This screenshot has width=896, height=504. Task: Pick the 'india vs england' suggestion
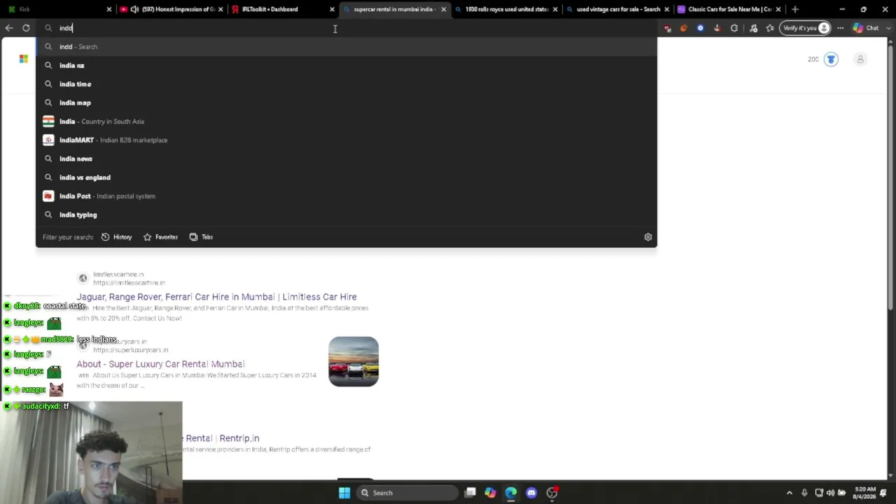click(346, 178)
